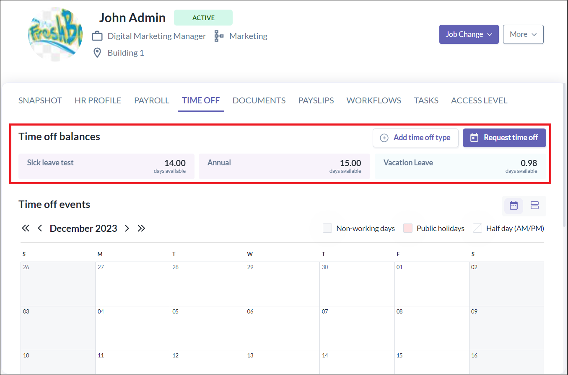Open the HR PROFILE tab
The width and height of the screenshot is (568, 375).
point(98,100)
